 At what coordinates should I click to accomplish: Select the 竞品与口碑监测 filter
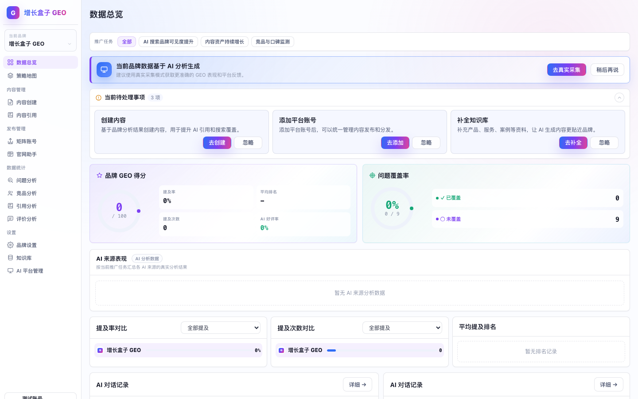[272, 42]
